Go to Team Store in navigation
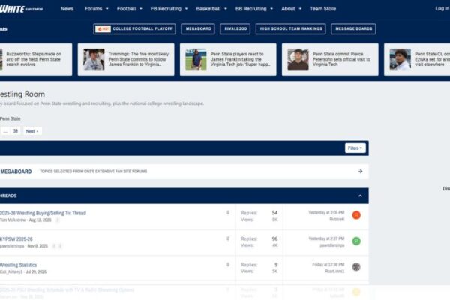 [x=322, y=9]
